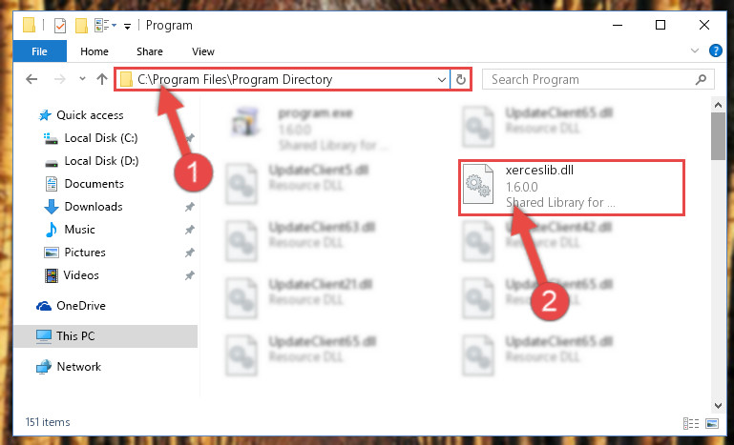Click the New Folder quick access icon

click(x=81, y=25)
